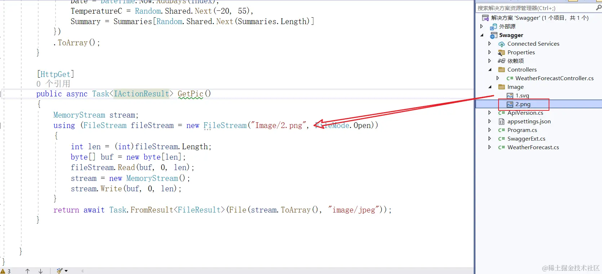Click the C# icon of ApiVersion.cs
602x274 pixels.
pyautogui.click(x=501, y=113)
